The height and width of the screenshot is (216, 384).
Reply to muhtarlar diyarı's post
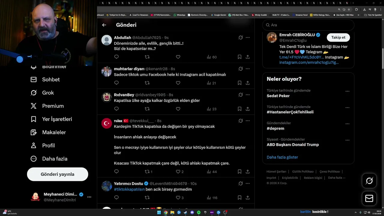click(x=116, y=83)
